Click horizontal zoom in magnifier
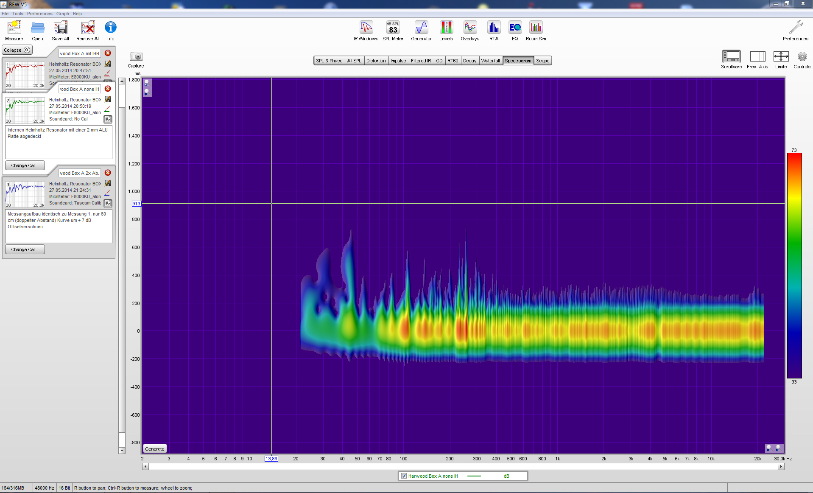 (778, 448)
